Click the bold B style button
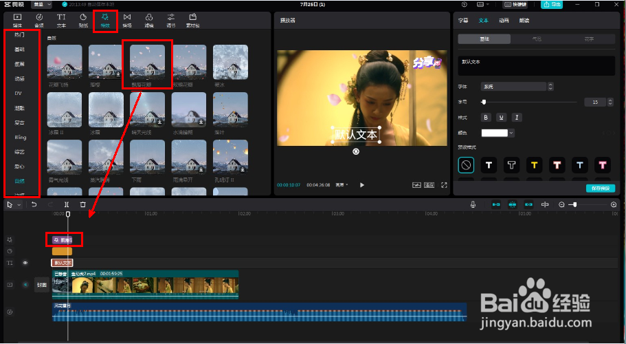The image size is (626, 344). [x=485, y=118]
